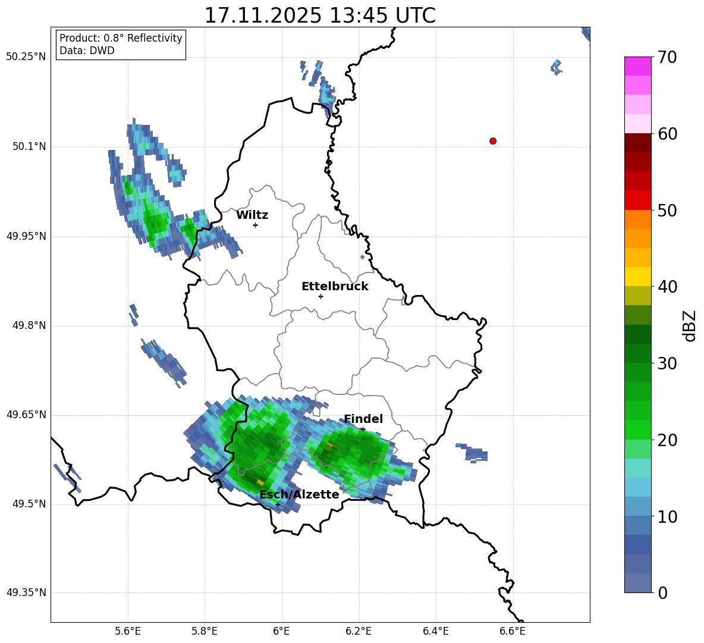Viewport: 704px width, 643px height.
Task: Click 'Product: 0.8° Reflectivity' text
Action: pyautogui.click(x=121, y=38)
